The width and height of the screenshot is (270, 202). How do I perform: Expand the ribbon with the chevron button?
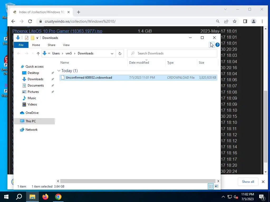click(212, 45)
